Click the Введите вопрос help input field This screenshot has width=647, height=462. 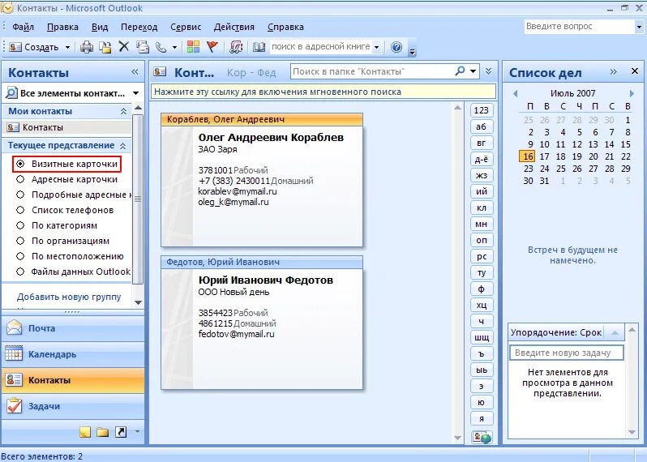580,27
